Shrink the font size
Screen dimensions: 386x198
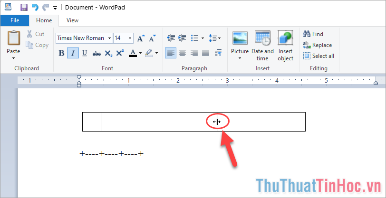coord(153,38)
